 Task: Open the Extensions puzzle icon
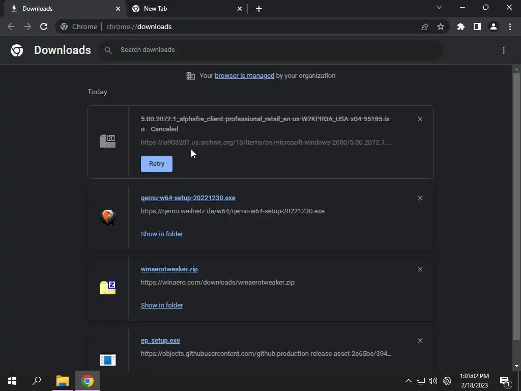[461, 26]
